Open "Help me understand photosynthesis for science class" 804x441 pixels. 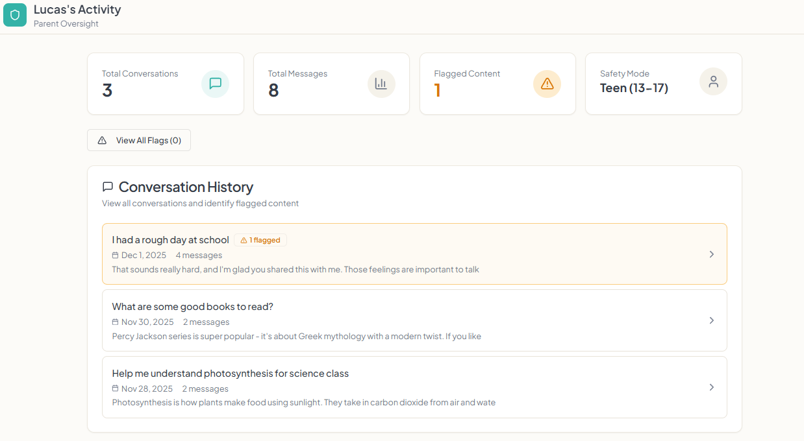coord(414,387)
